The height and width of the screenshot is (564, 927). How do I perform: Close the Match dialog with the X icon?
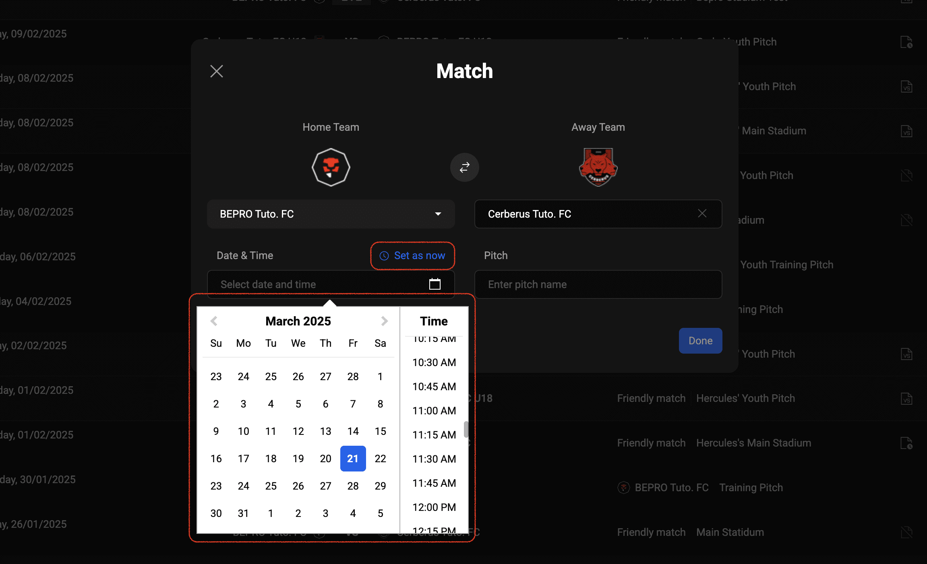pos(217,71)
